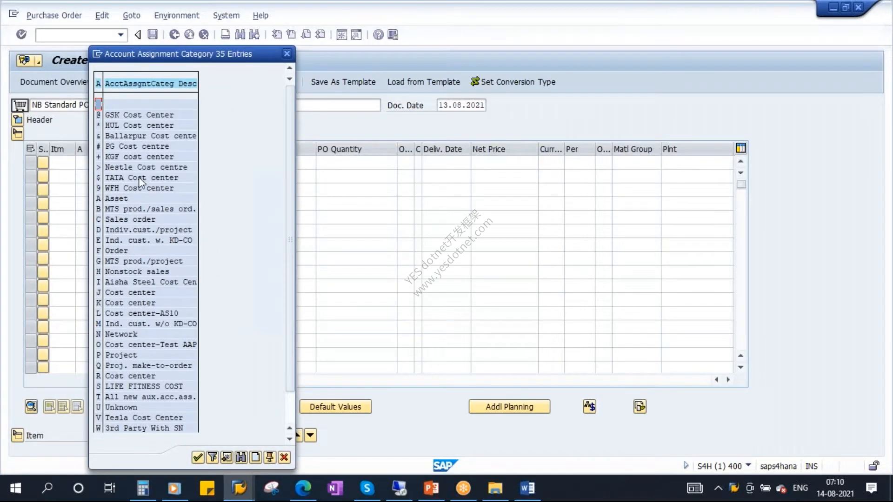Click the binoculars find icon in popup

pyautogui.click(x=241, y=457)
